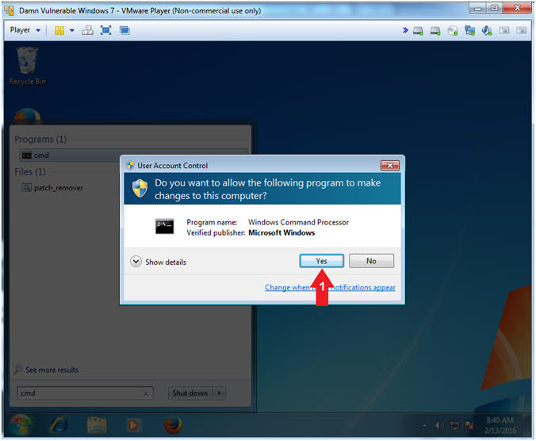
Task: Open 'Change when these notifications appear' link
Action: click(x=330, y=287)
